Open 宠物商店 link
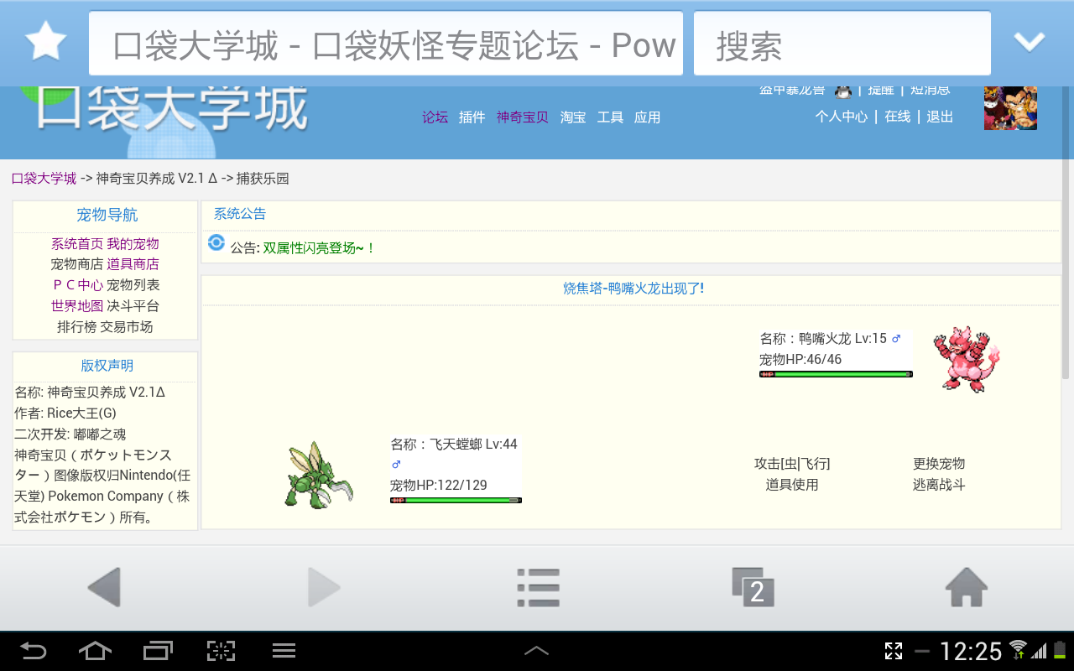1074x671 pixels. click(77, 264)
